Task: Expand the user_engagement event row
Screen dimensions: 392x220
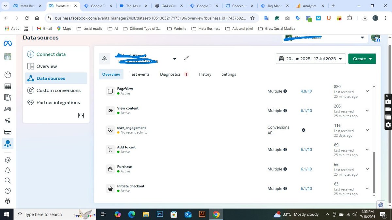Action: coord(367,130)
